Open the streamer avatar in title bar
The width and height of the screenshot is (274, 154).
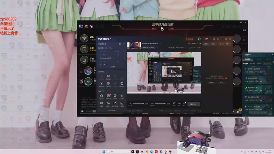[x=199, y=39]
